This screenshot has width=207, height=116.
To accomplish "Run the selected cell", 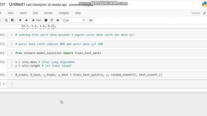I will (x=37, y=20).
